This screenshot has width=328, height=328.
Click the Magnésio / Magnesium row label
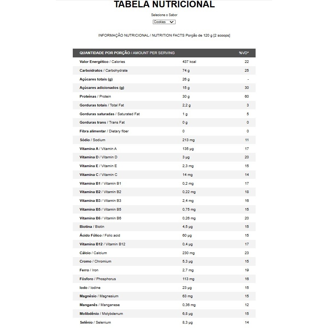tap(99, 296)
